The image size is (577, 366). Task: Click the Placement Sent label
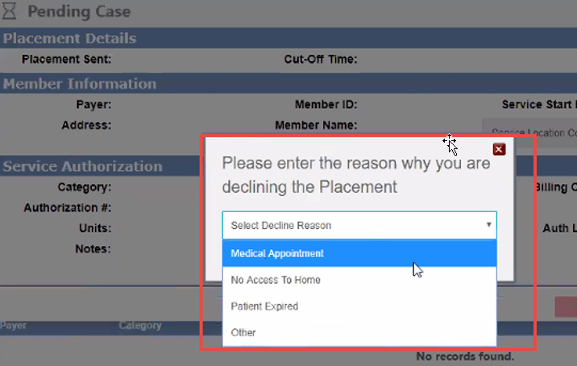pos(67,59)
